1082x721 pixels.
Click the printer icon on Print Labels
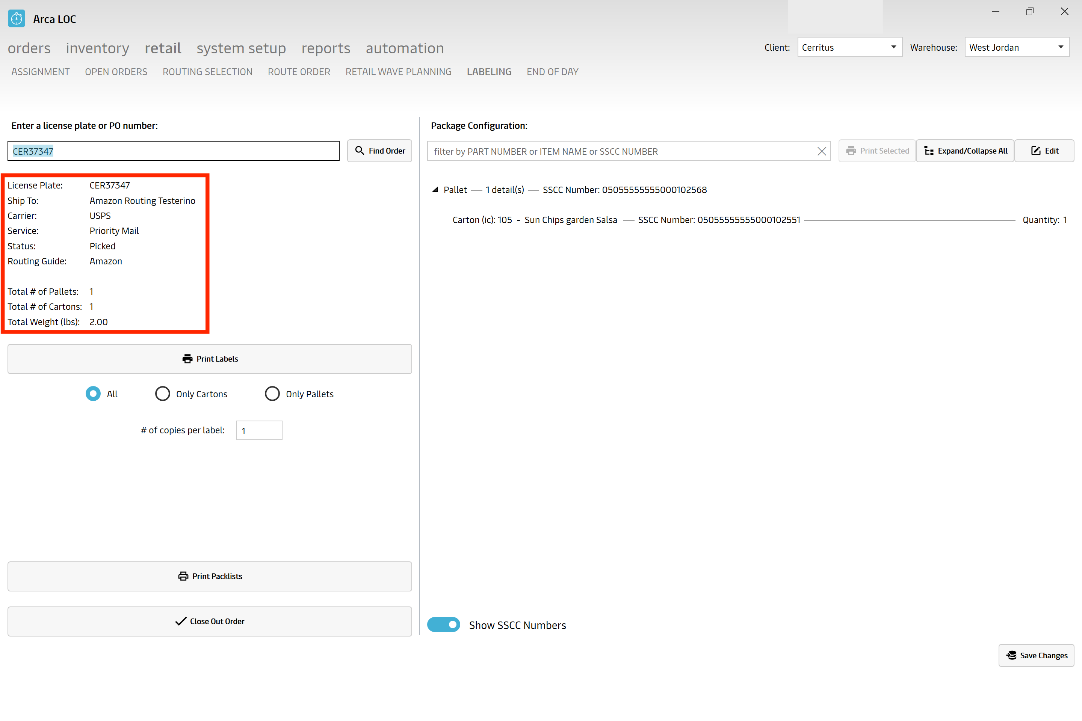pyautogui.click(x=187, y=359)
